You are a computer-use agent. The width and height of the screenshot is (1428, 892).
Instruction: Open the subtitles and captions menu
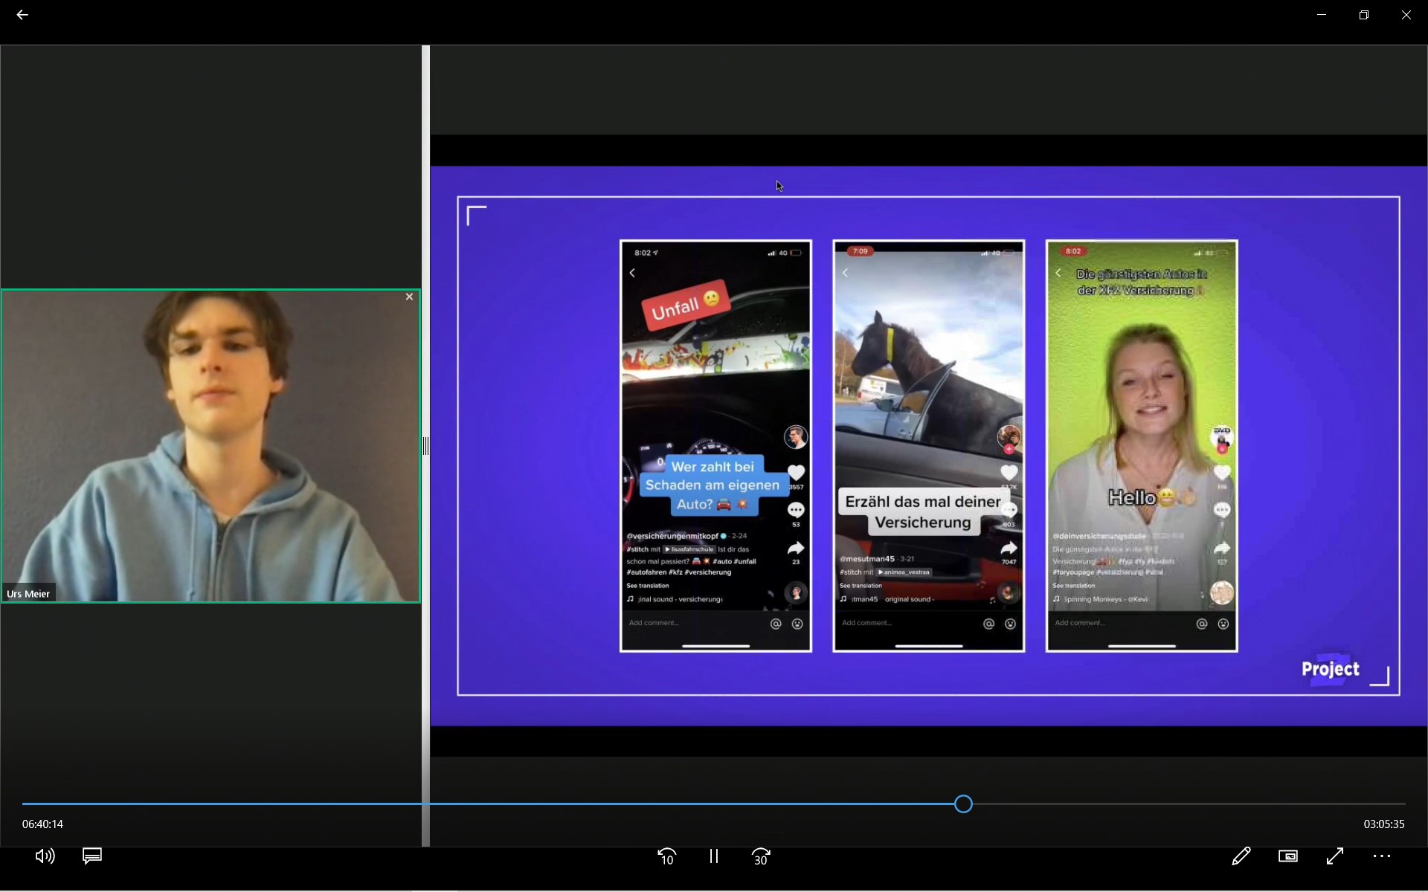point(92,856)
